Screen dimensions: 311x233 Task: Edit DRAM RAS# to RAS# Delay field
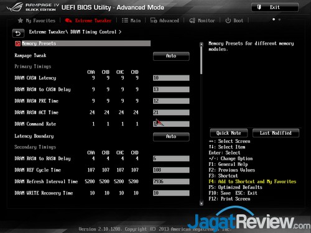(171, 158)
